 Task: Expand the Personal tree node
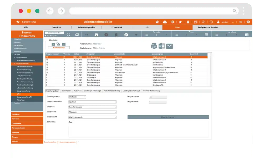click(13, 42)
